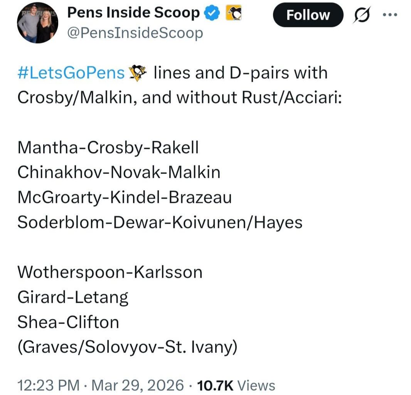Click the blue verified checkmark badge
The height and width of the screenshot is (395, 411).
211,12
